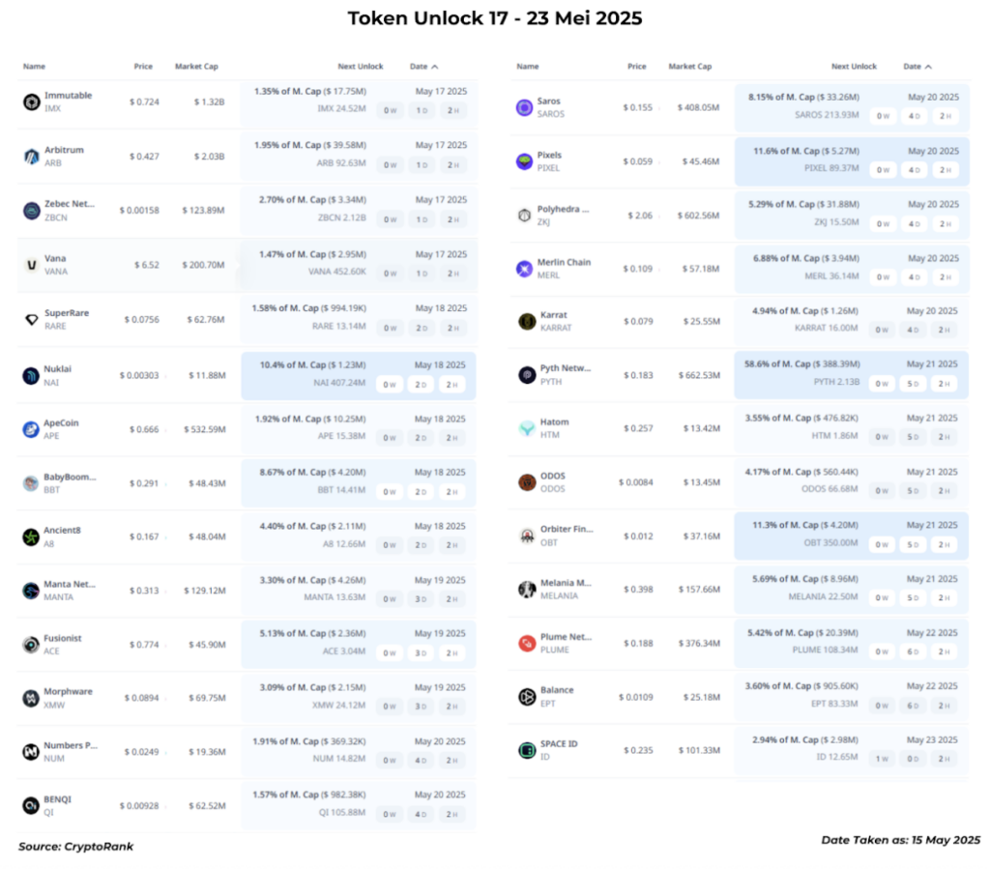
Task: Click Pyth Network 5D countdown badge
Action: 913,384
